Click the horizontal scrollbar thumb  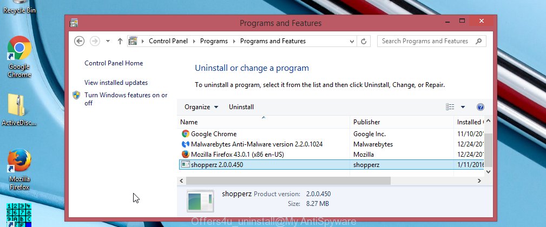288,181
